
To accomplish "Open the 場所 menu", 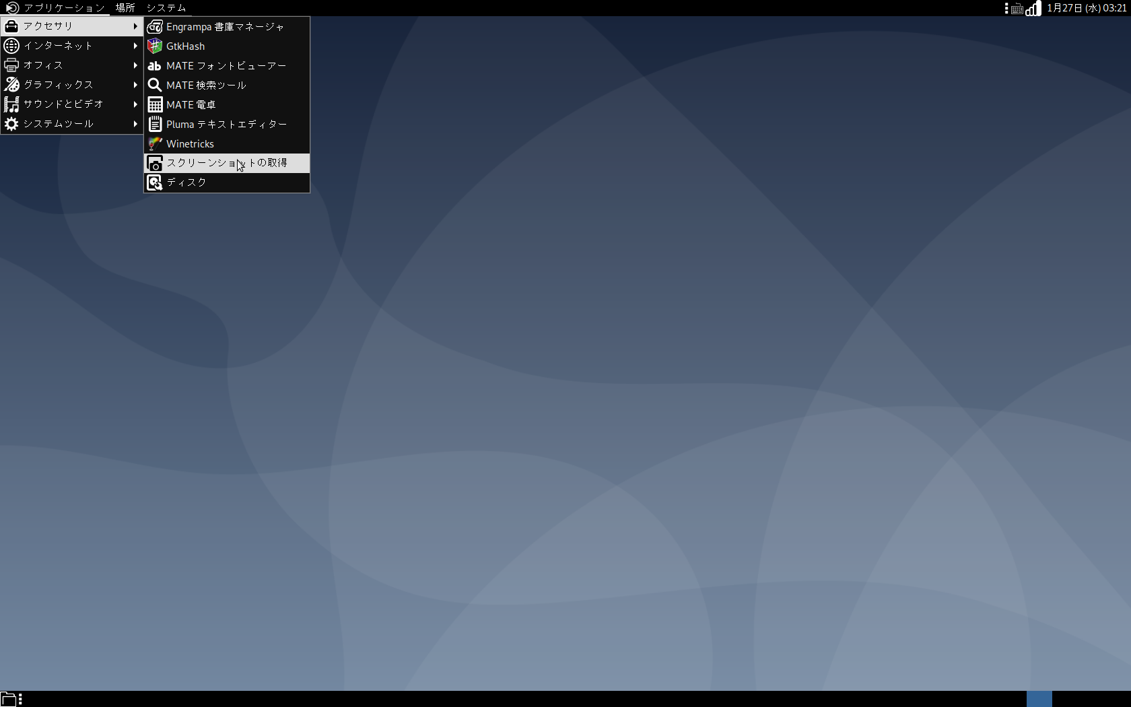I will (125, 8).
